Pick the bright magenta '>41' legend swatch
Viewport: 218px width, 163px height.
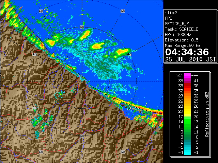(x=187, y=75)
